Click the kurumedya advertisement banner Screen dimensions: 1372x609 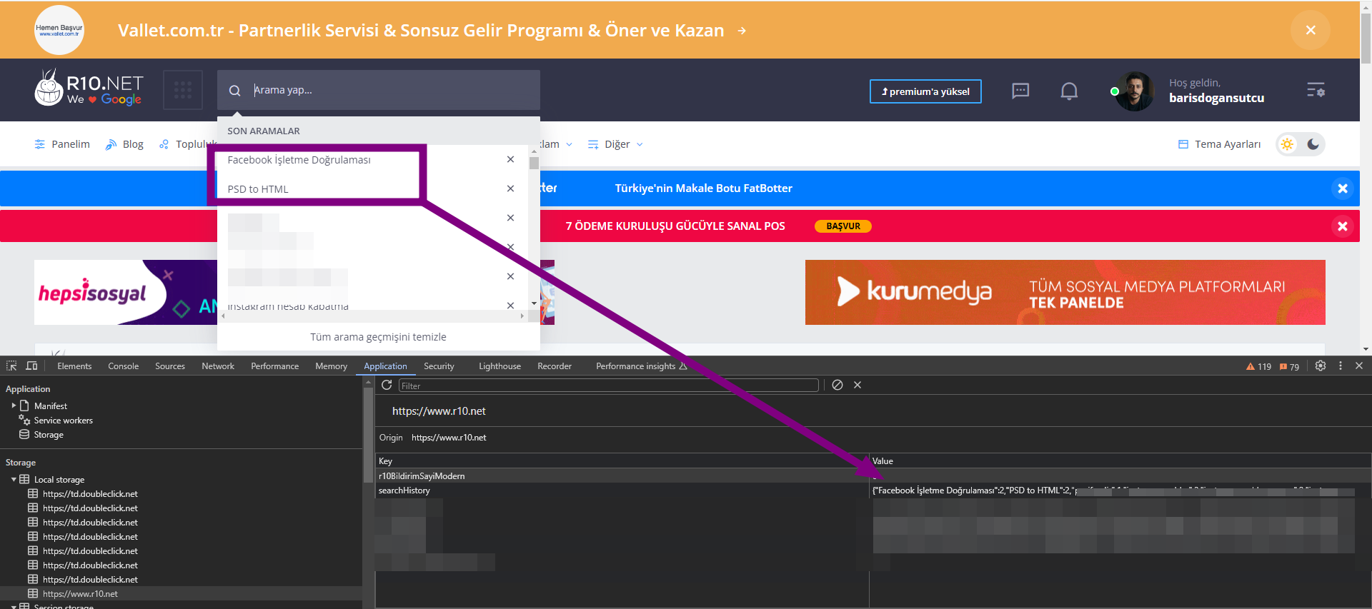pos(1065,292)
